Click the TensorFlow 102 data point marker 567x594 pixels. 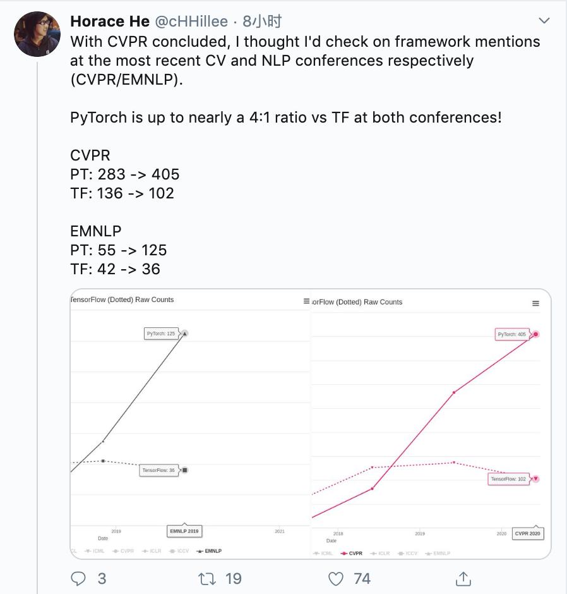(535, 479)
